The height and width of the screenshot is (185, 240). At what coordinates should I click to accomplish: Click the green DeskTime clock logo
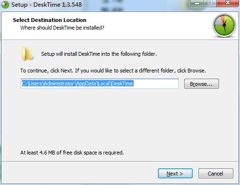pos(224,25)
